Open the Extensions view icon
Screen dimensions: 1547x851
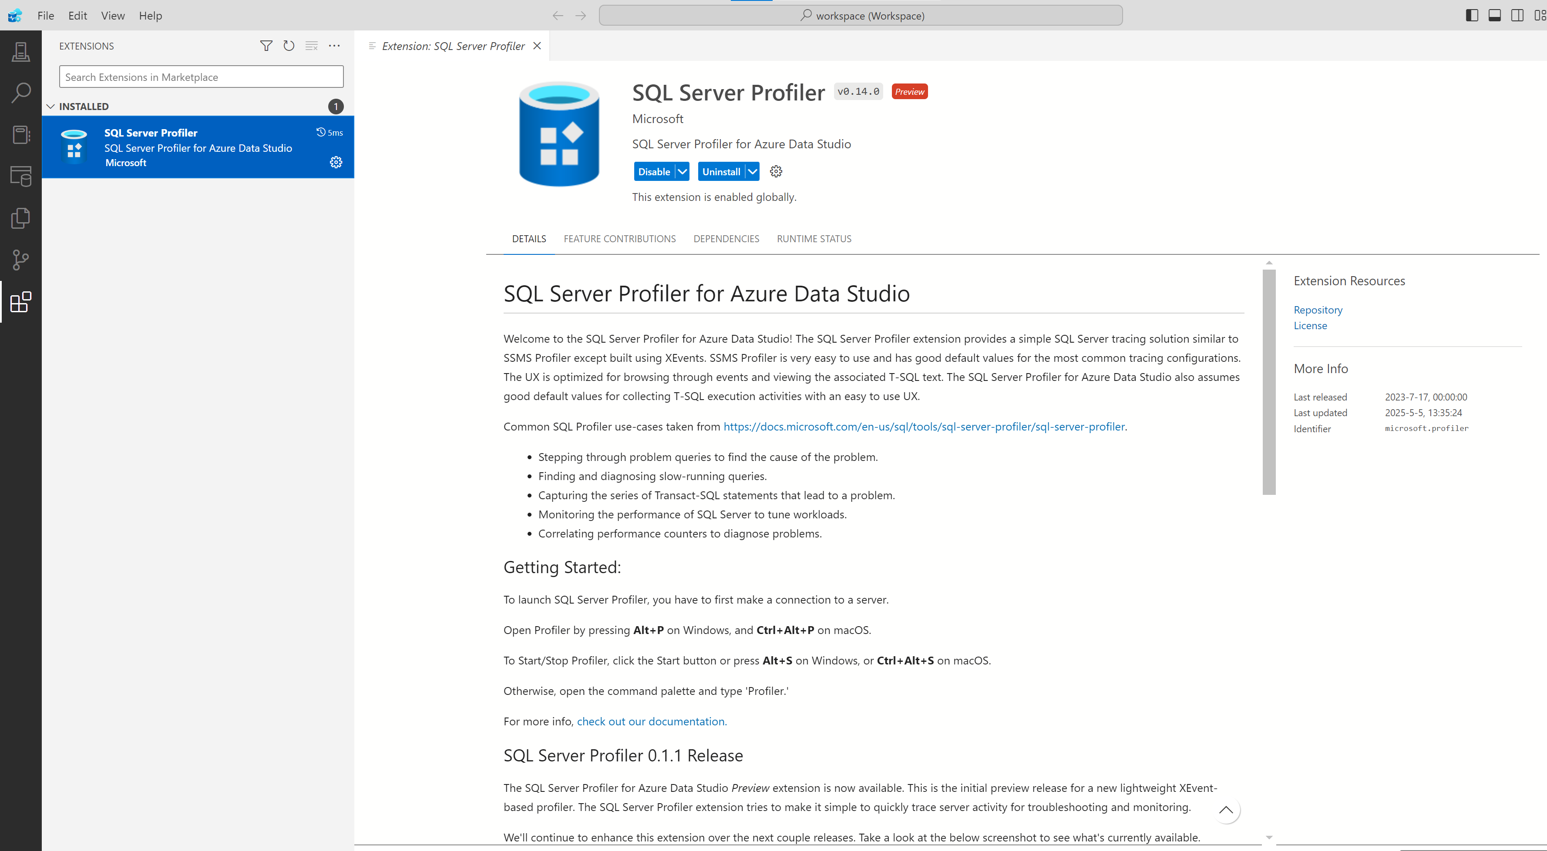coord(20,301)
